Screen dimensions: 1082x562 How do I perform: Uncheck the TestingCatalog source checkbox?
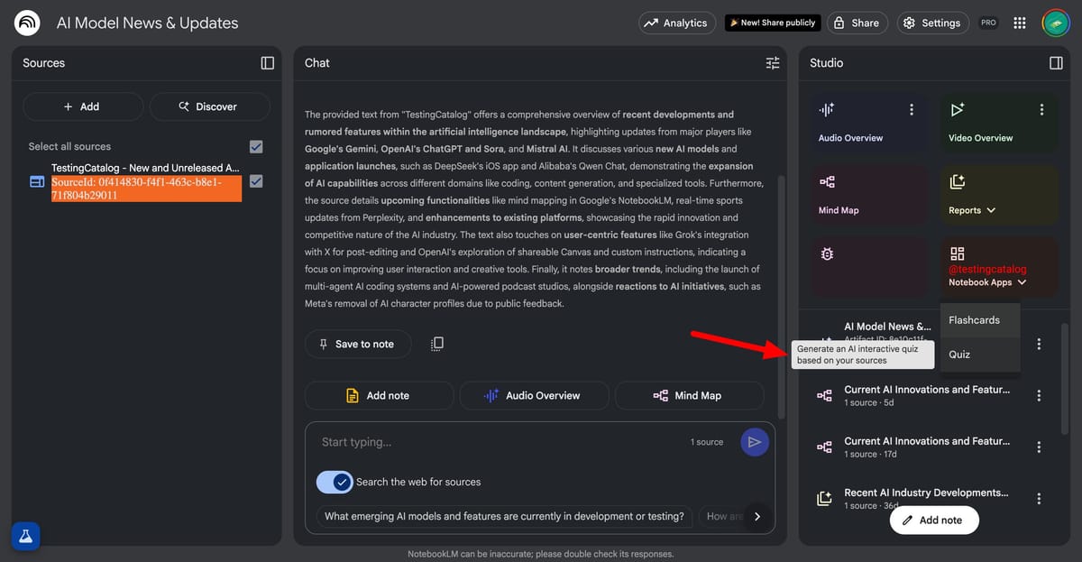click(x=255, y=180)
